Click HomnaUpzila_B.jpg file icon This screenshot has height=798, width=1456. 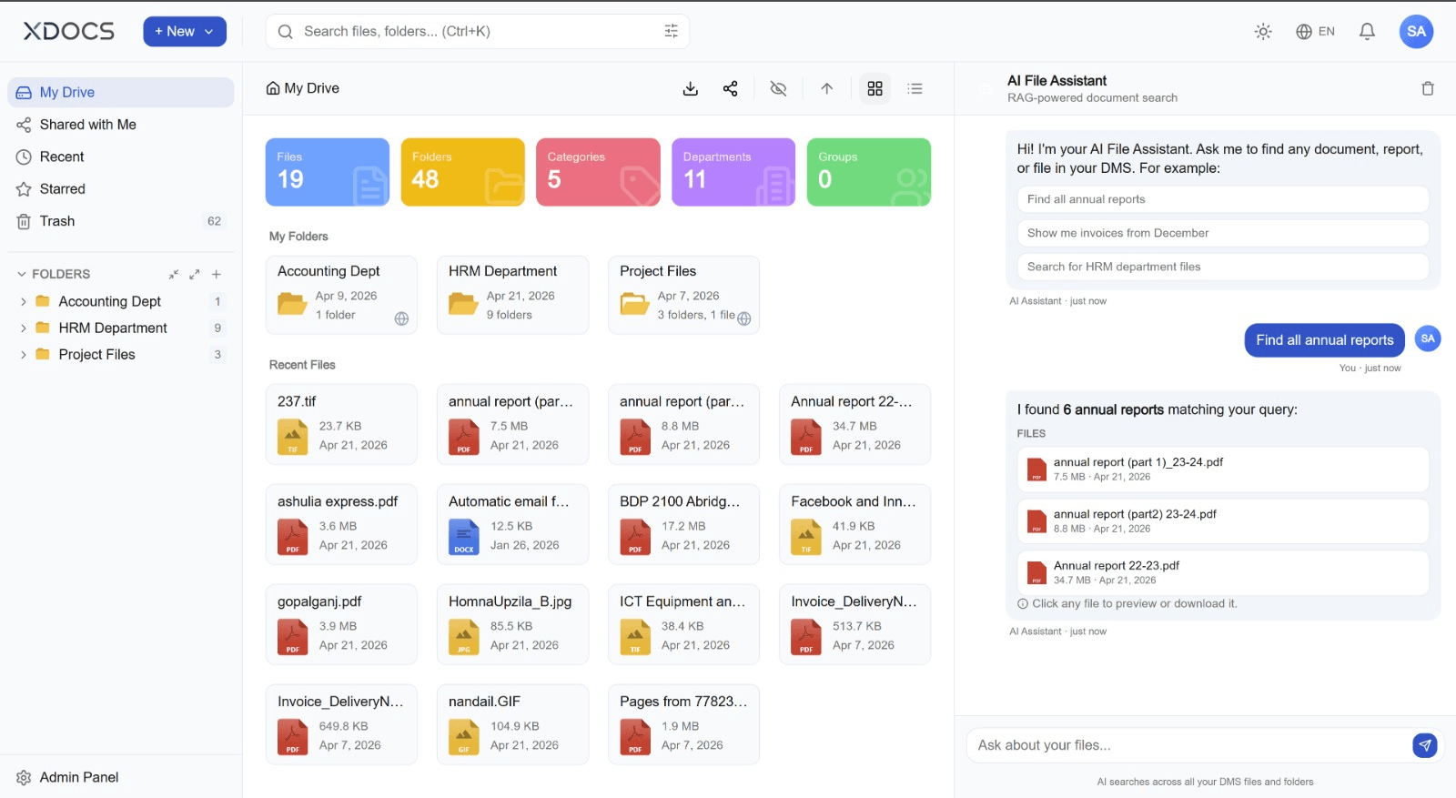(x=464, y=637)
